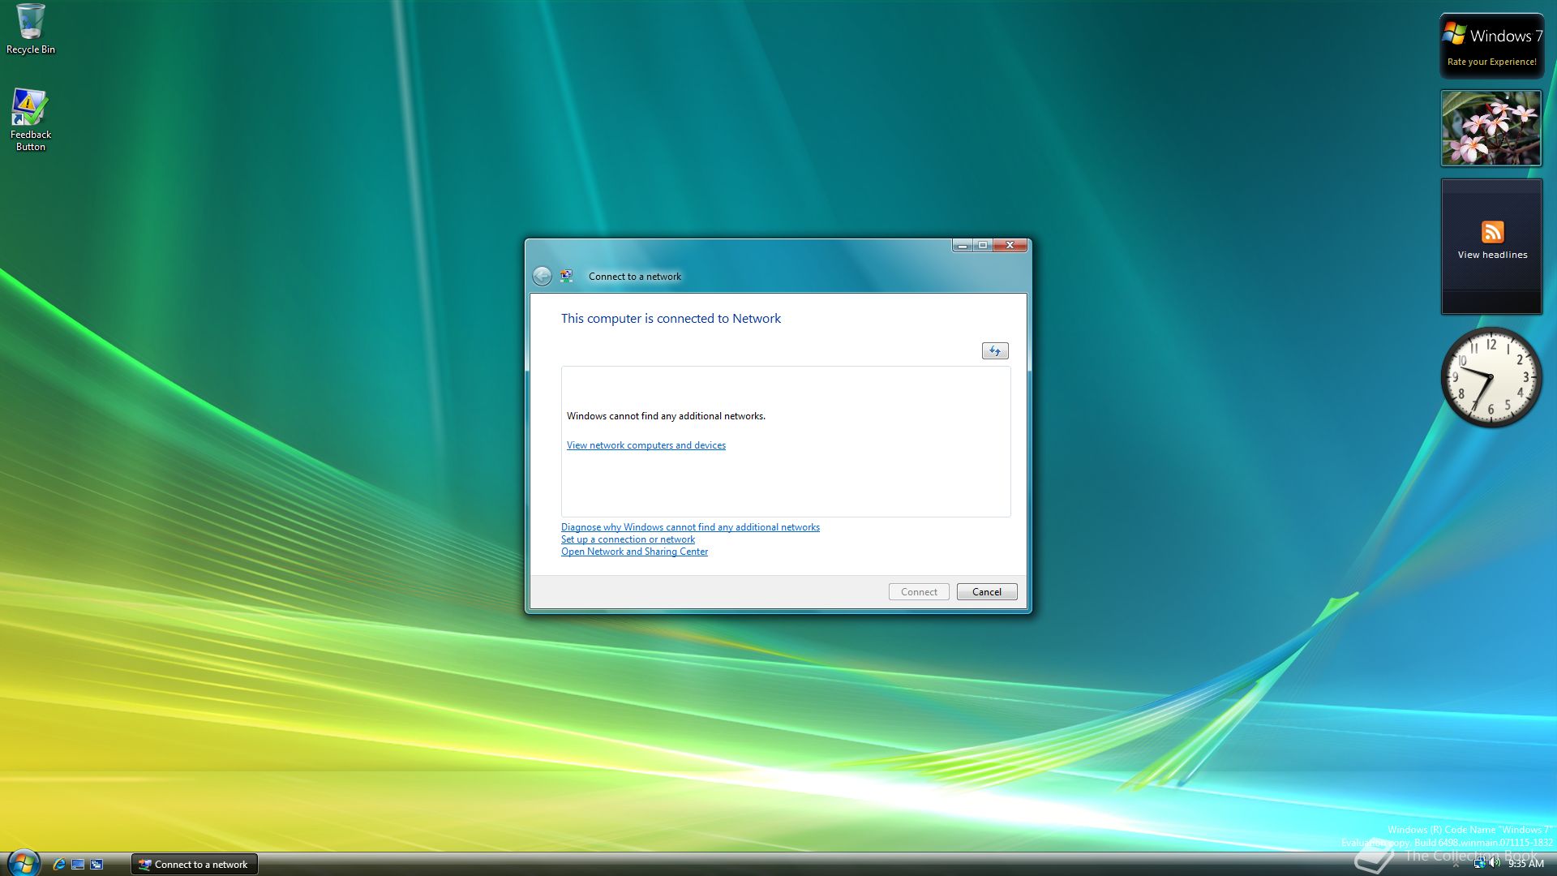Click the volume speaker tray icon
Viewport: 1557px width, 876px height.
tap(1495, 864)
